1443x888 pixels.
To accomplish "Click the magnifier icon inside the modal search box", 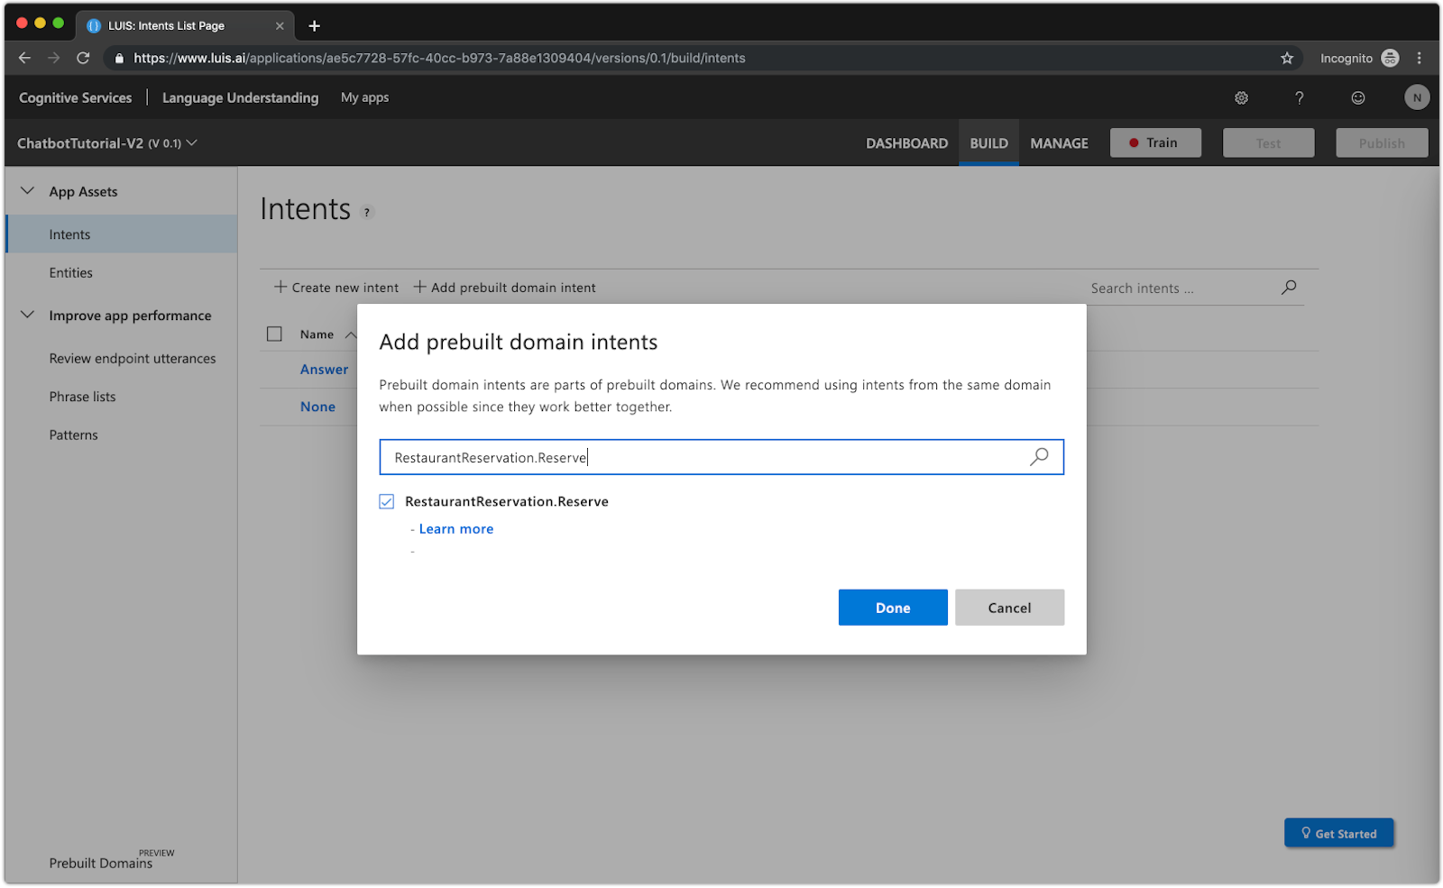I will click(x=1039, y=457).
